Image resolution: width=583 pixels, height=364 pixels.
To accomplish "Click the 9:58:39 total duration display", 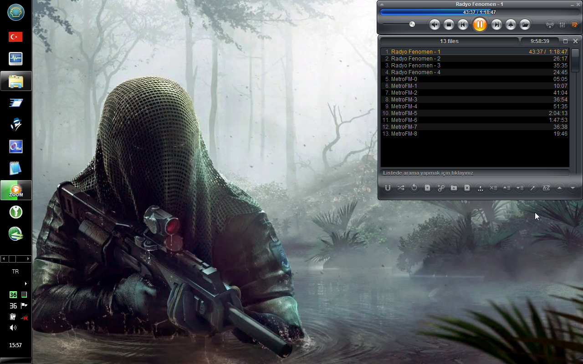I will point(540,41).
